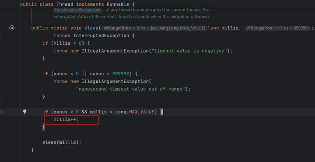The image size is (315, 162).
Task: Click the 'nanos > 999999' comparison in the if
Action: coord(109,74)
